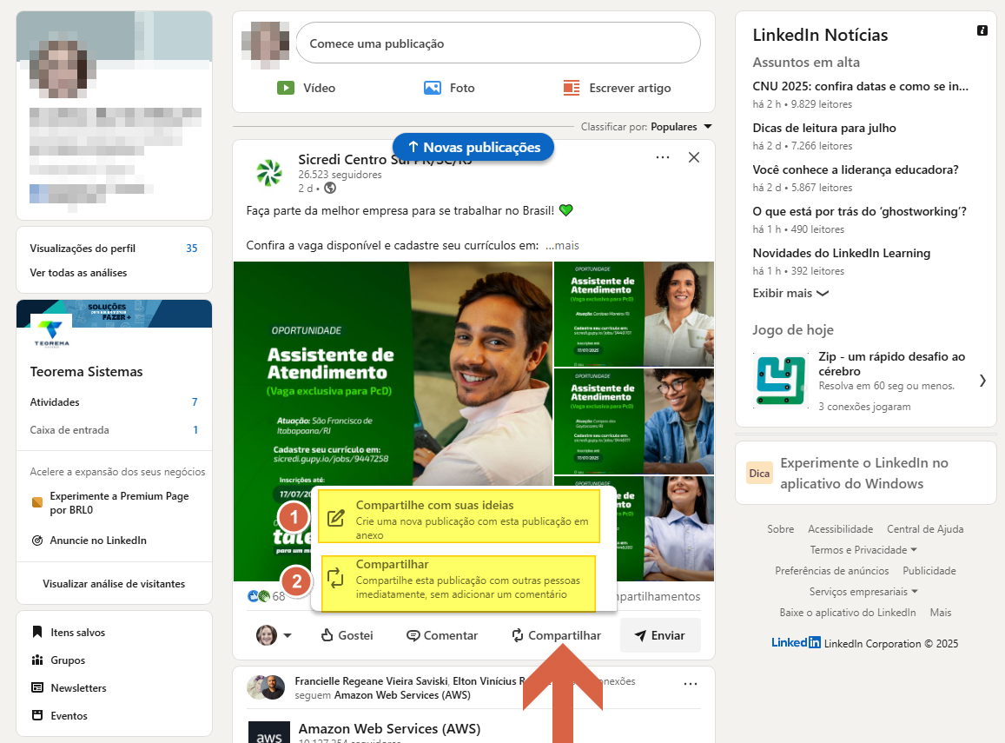Click the Escrever artigo icon
Viewport: 1005px width, 743px height.
[571, 88]
